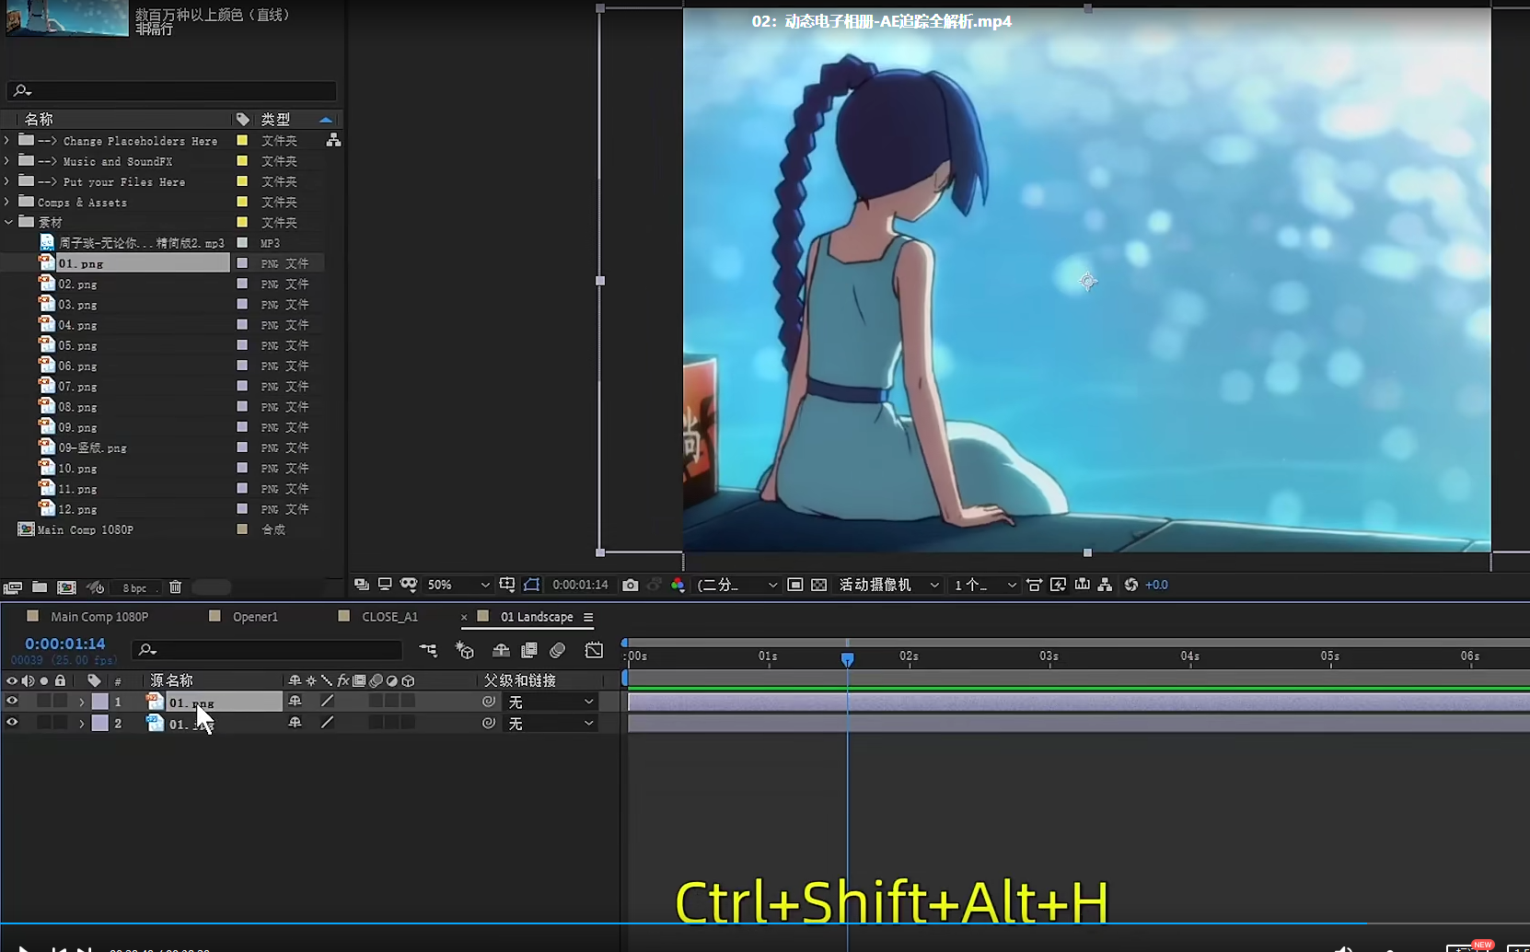Open the 活动摄像机 camera view dropdown

889,585
